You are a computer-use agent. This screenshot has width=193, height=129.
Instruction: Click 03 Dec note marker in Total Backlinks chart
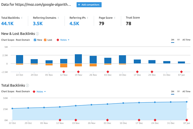pyautogui.click(x=108, y=120)
